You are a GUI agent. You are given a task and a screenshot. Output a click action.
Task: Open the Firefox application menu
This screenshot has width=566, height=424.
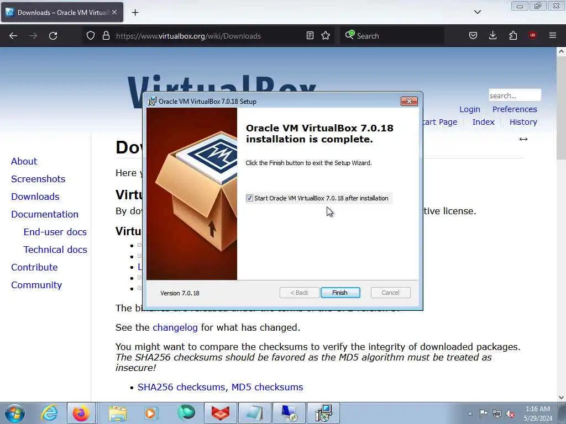click(553, 35)
